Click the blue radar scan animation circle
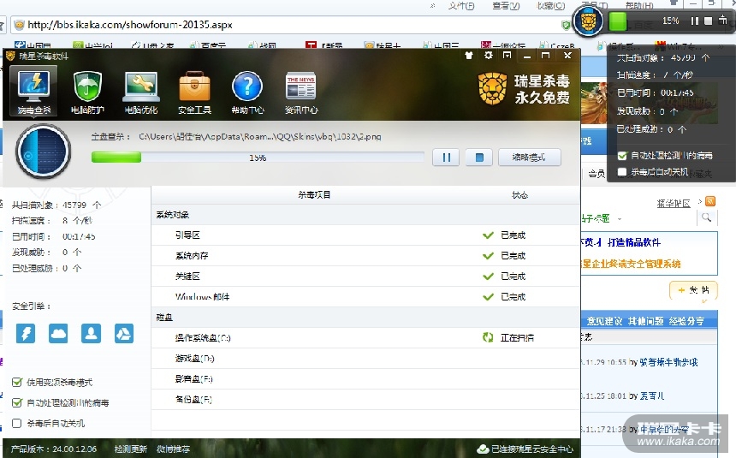Screen dimensions: 736x458 [43, 152]
